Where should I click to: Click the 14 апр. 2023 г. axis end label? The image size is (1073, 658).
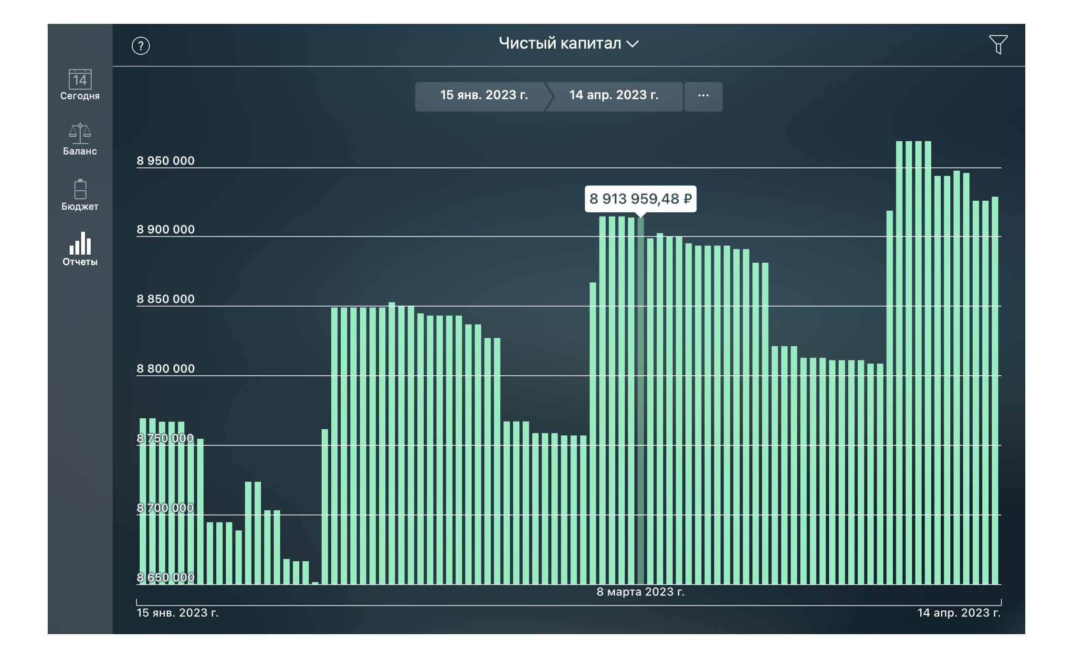click(x=959, y=613)
